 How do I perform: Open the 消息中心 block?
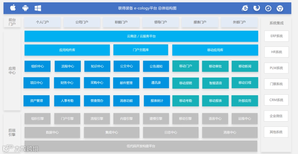pos(230,133)
